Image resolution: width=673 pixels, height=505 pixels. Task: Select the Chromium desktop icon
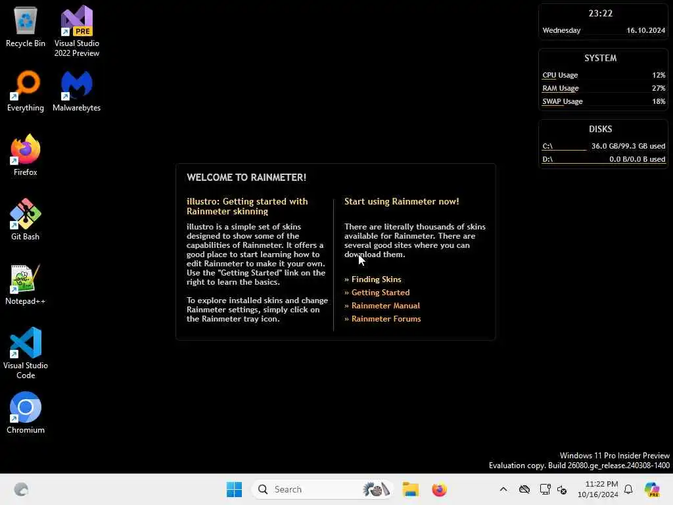coord(26,413)
